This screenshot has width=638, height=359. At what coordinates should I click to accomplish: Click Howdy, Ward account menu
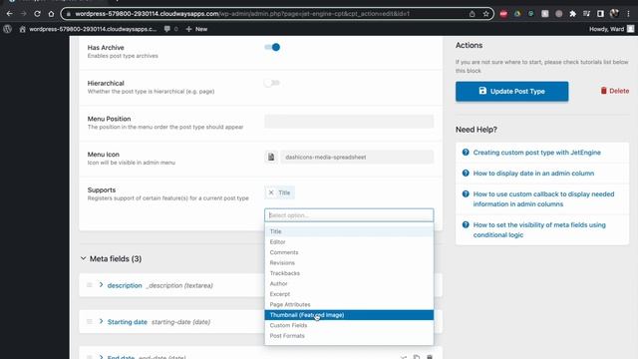[x=611, y=29]
